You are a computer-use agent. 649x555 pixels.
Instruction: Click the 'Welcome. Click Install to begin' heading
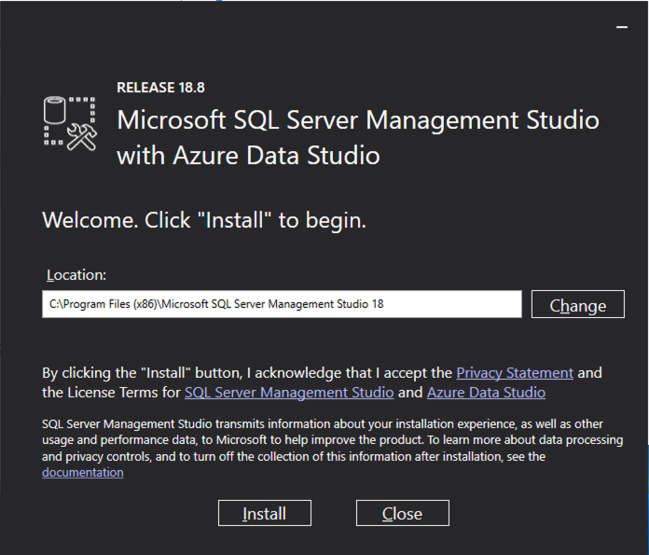click(x=204, y=220)
